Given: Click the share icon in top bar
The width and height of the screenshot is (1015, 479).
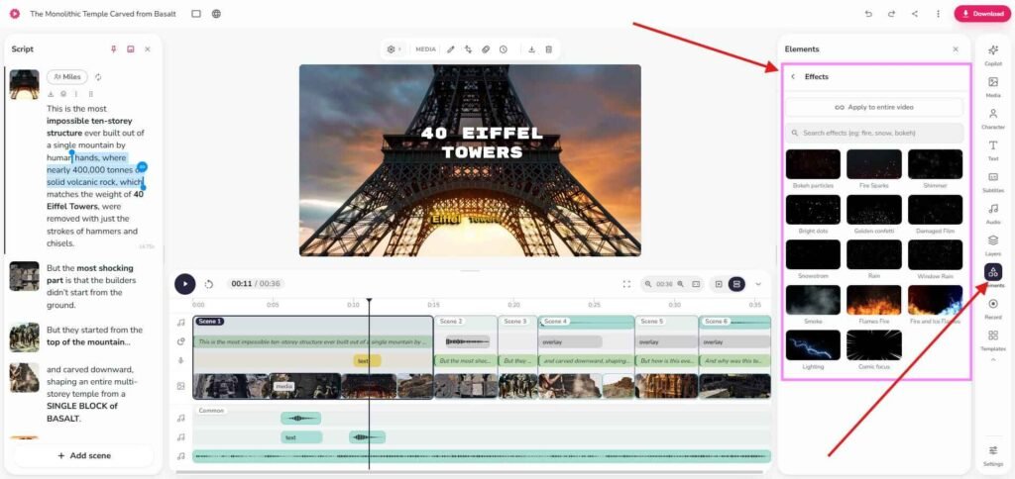Looking at the screenshot, I should [x=915, y=14].
